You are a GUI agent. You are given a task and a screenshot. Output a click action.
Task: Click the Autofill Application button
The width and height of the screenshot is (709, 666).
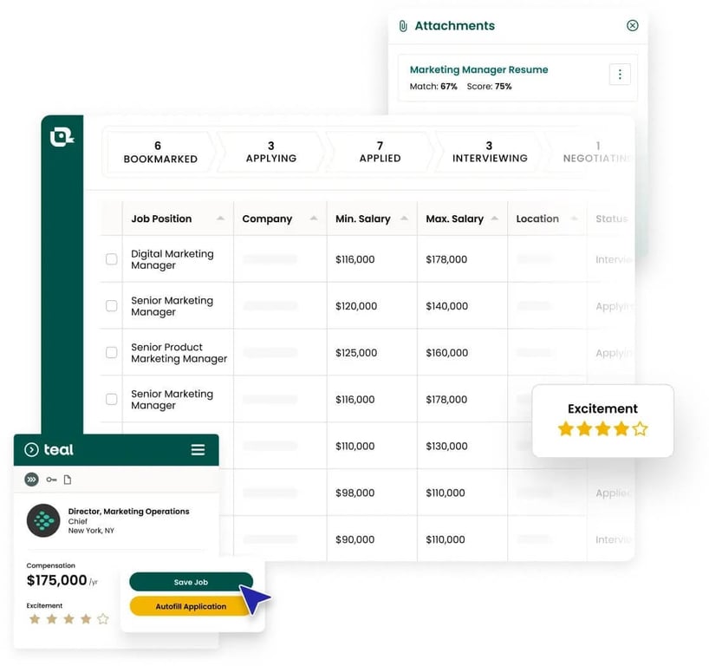point(191,606)
